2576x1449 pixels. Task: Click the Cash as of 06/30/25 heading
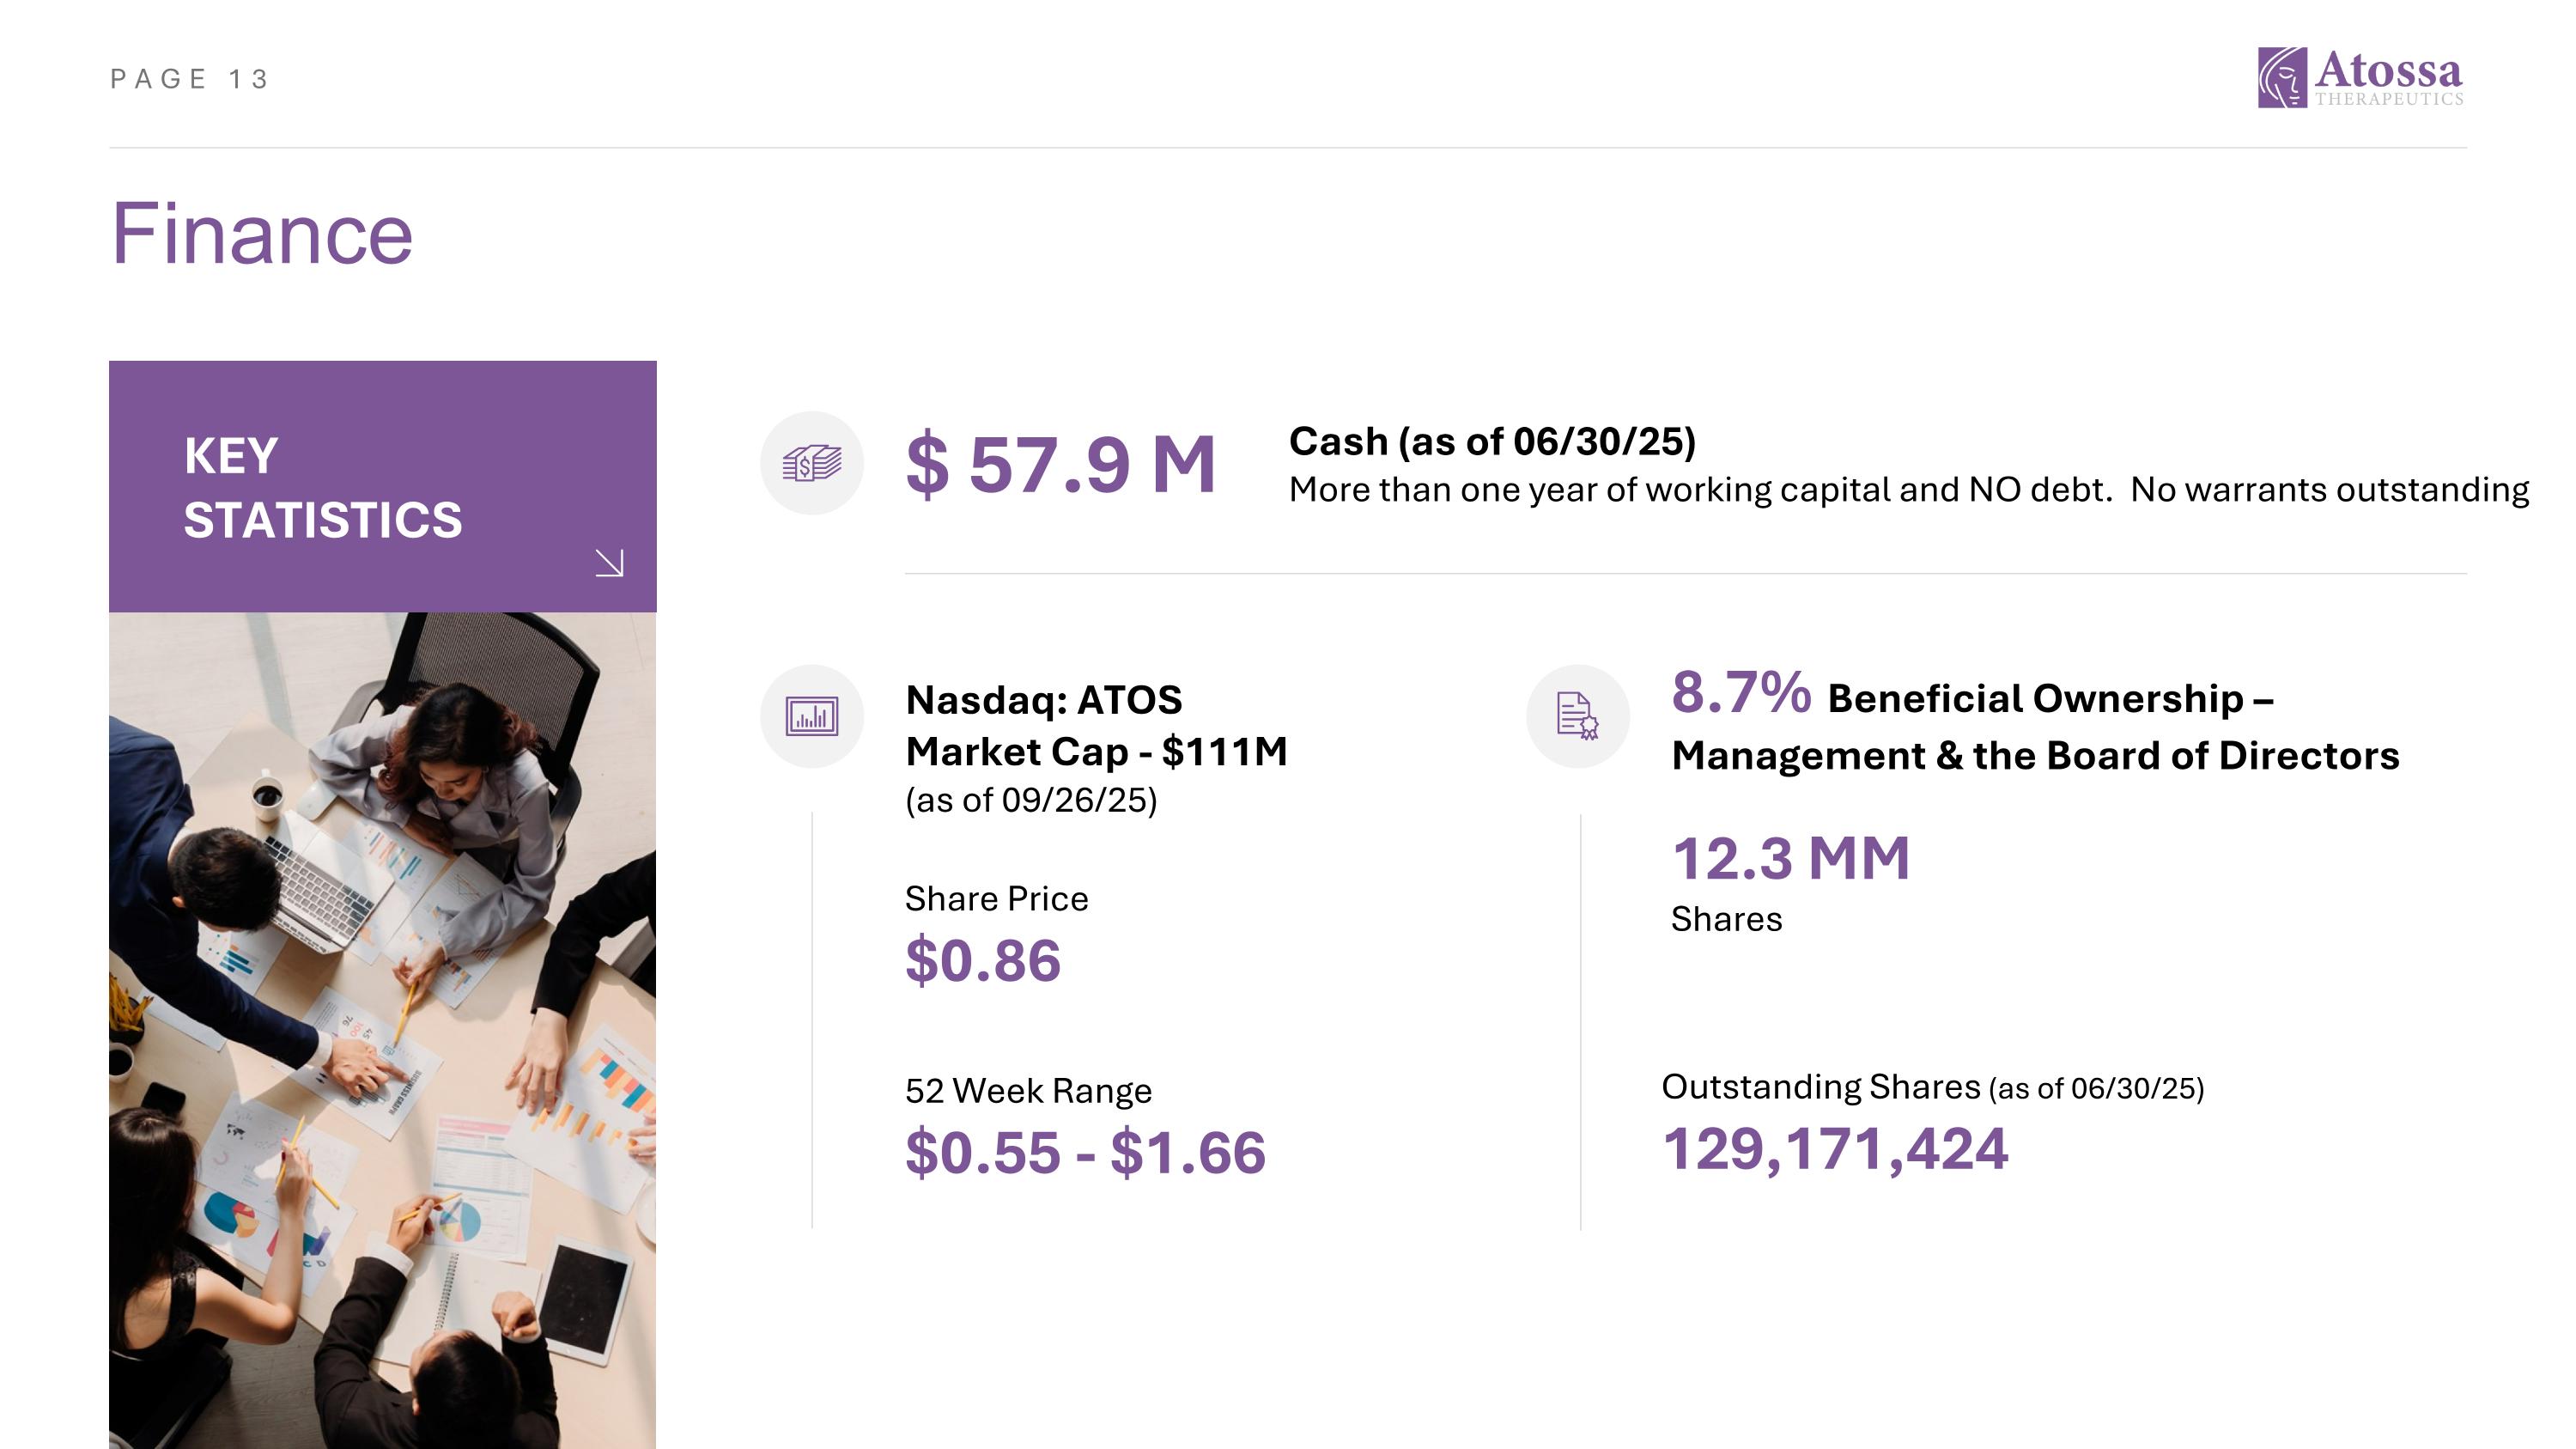[x=1492, y=441]
